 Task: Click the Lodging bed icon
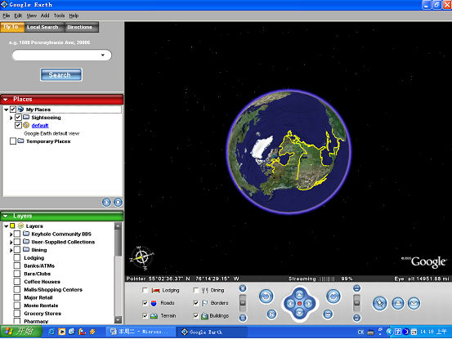[x=155, y=291]
